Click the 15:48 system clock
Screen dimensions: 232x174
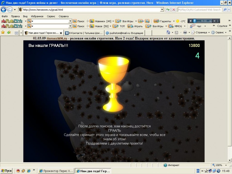(x=226, y=171)
